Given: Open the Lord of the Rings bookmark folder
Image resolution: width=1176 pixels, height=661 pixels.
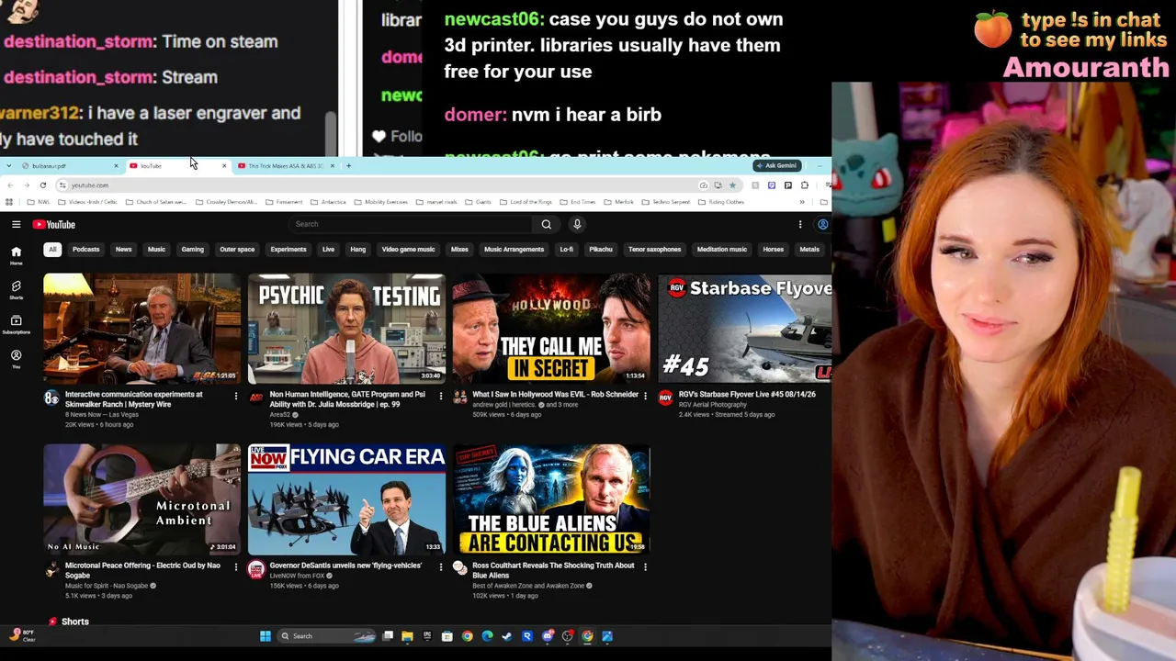Looking at the screenshot, I should click(527, 202).
